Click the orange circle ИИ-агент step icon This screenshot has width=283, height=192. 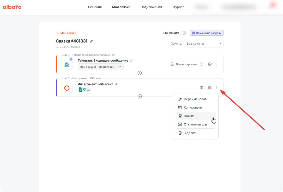pos(67,88)
